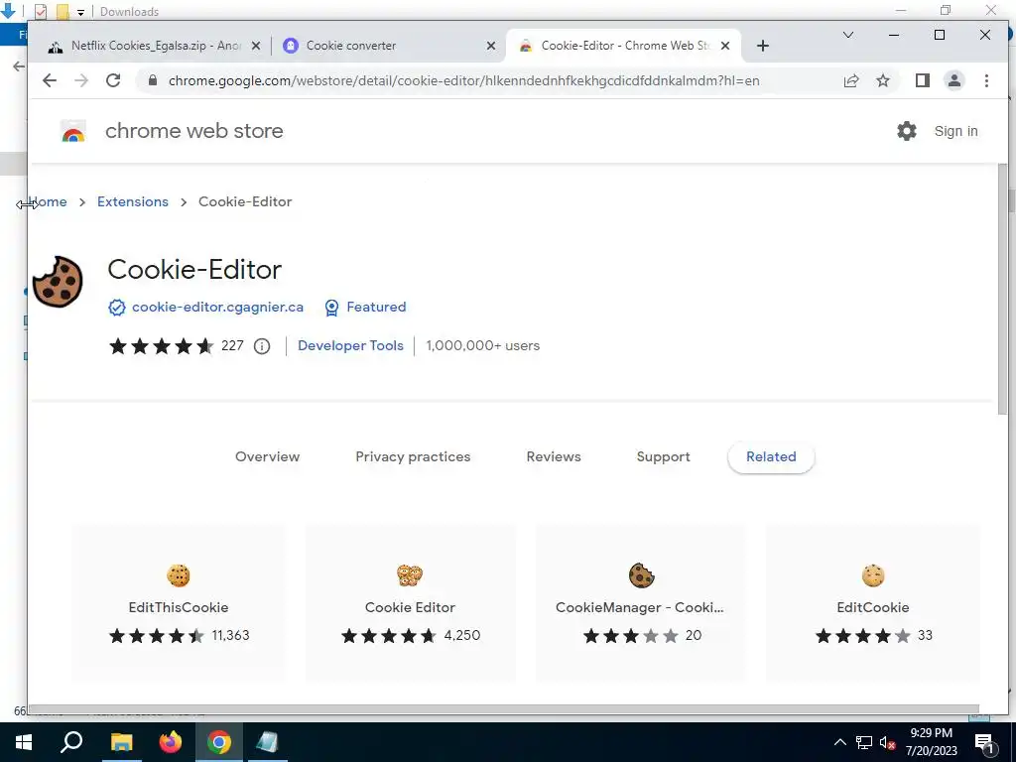Bookmark this page with the star icon
The height and width of the screenshot is (762, 1016).
(882, 80)
